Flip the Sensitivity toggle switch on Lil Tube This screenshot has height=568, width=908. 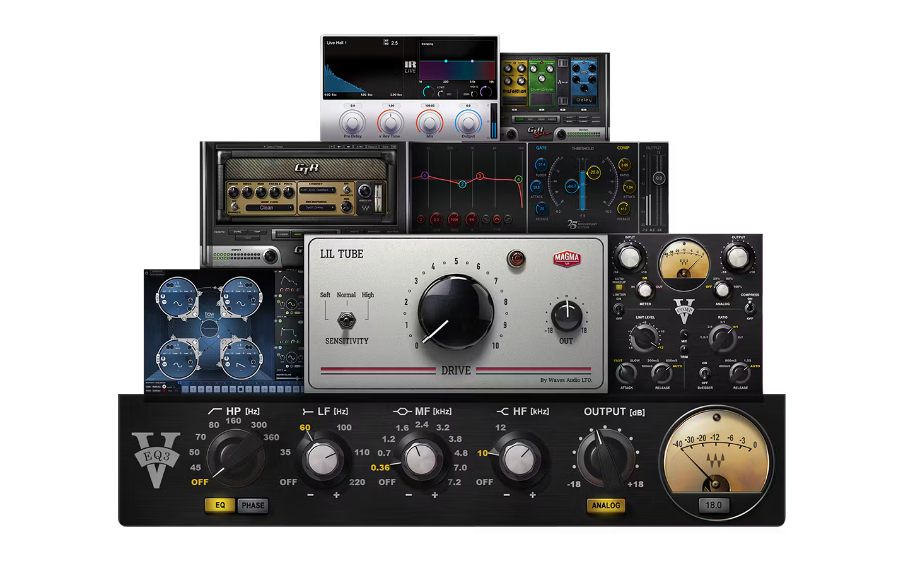click(x=346, y=319)
